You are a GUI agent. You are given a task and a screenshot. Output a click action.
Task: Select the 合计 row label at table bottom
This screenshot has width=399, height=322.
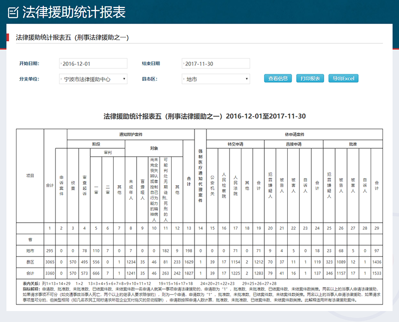[30, 274]
